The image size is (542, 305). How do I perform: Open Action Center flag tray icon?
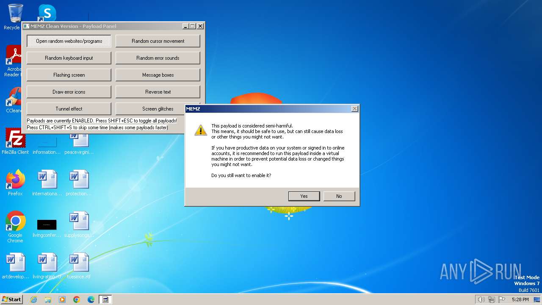click(x=502, y=299)
